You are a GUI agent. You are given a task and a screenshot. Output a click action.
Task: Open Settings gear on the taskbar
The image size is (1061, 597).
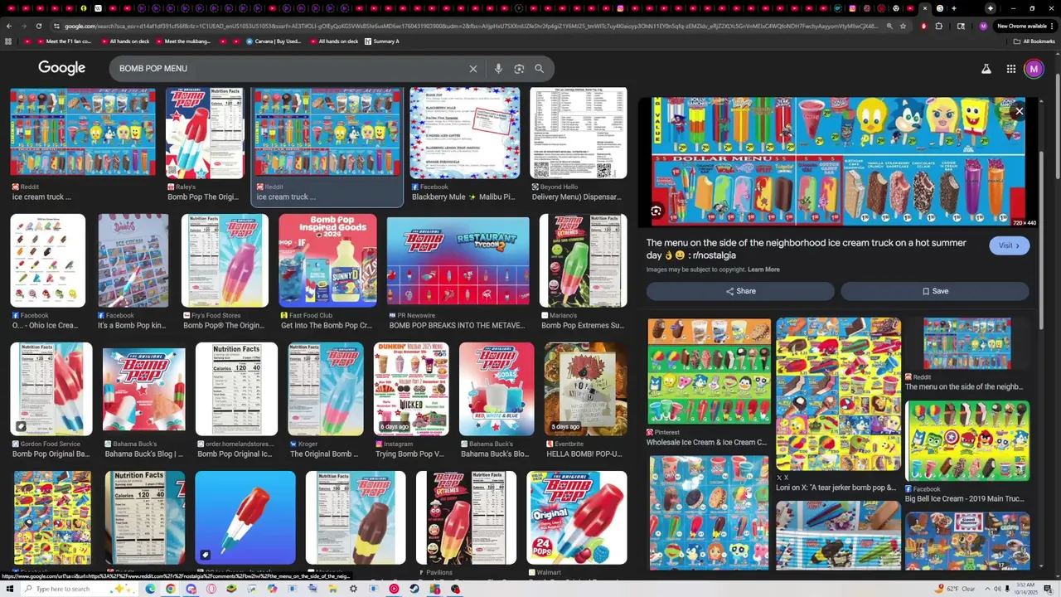pos(353,589)
